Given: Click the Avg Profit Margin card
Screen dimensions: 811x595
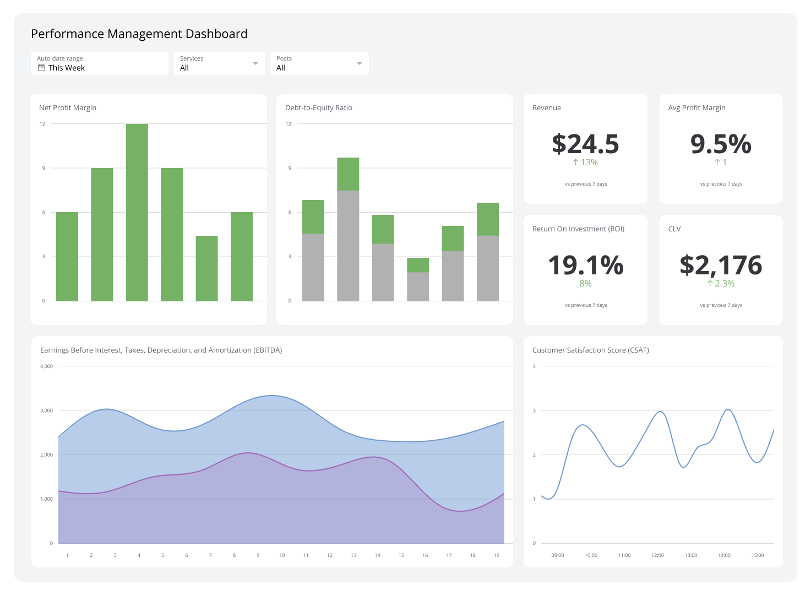Looking at the screenshot, I should click(721, 149).
